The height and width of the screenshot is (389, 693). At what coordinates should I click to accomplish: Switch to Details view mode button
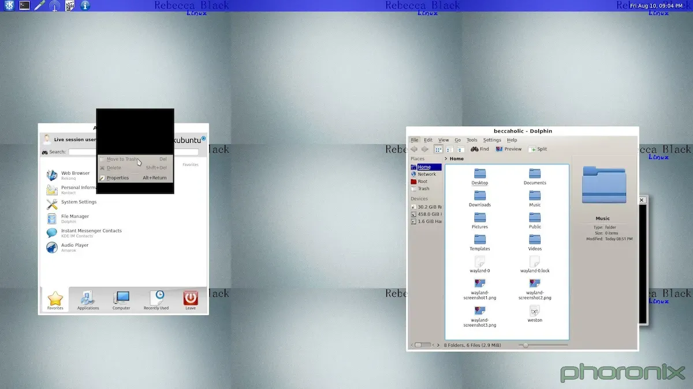449,149
